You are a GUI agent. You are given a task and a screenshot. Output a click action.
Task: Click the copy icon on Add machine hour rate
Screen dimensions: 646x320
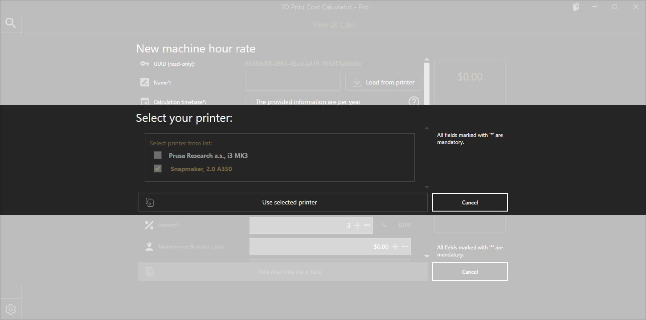tap(150, 272)
